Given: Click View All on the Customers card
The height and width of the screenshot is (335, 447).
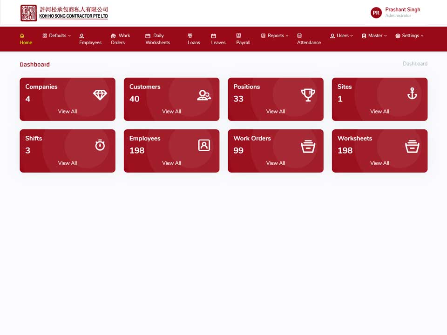Looking at the screenshot, I should point(172,111).
